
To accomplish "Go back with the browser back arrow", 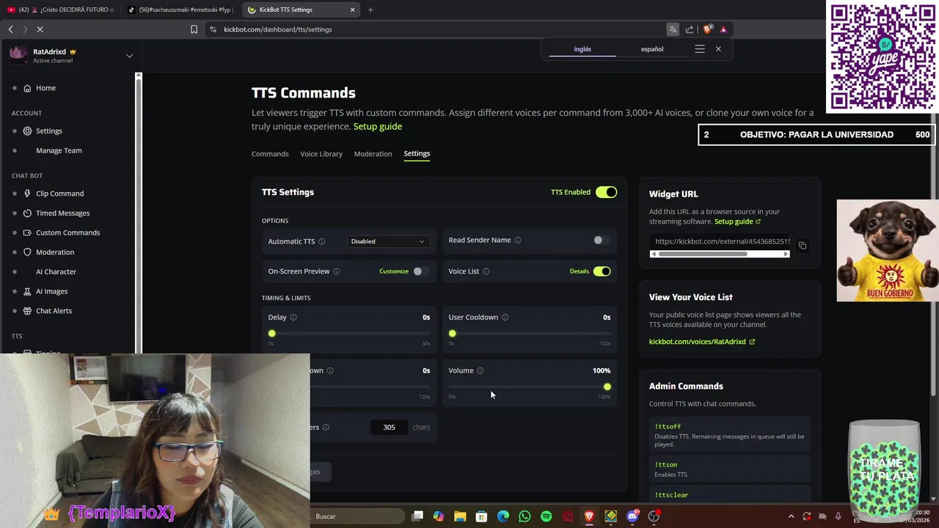I will point(11,29).
